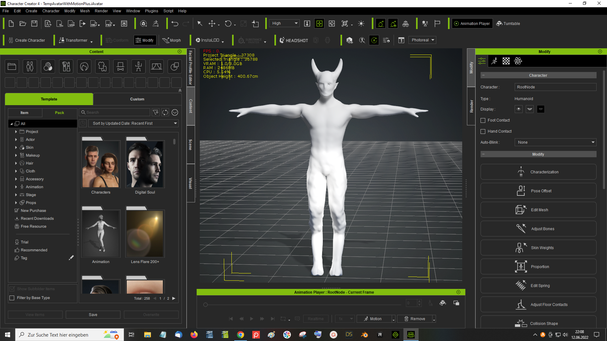This screenshot has width=607, height=341.
Task: Click the Open Project folder icon
Action: 23,24
